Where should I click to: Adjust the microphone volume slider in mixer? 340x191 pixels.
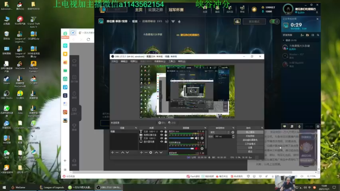pos(181,138)
